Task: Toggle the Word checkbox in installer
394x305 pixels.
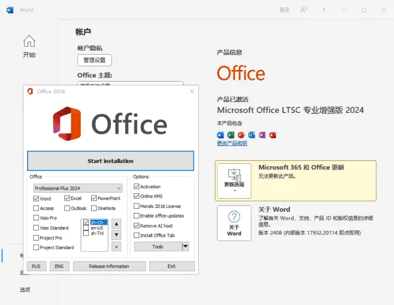Action: click(x=36, y=199)
